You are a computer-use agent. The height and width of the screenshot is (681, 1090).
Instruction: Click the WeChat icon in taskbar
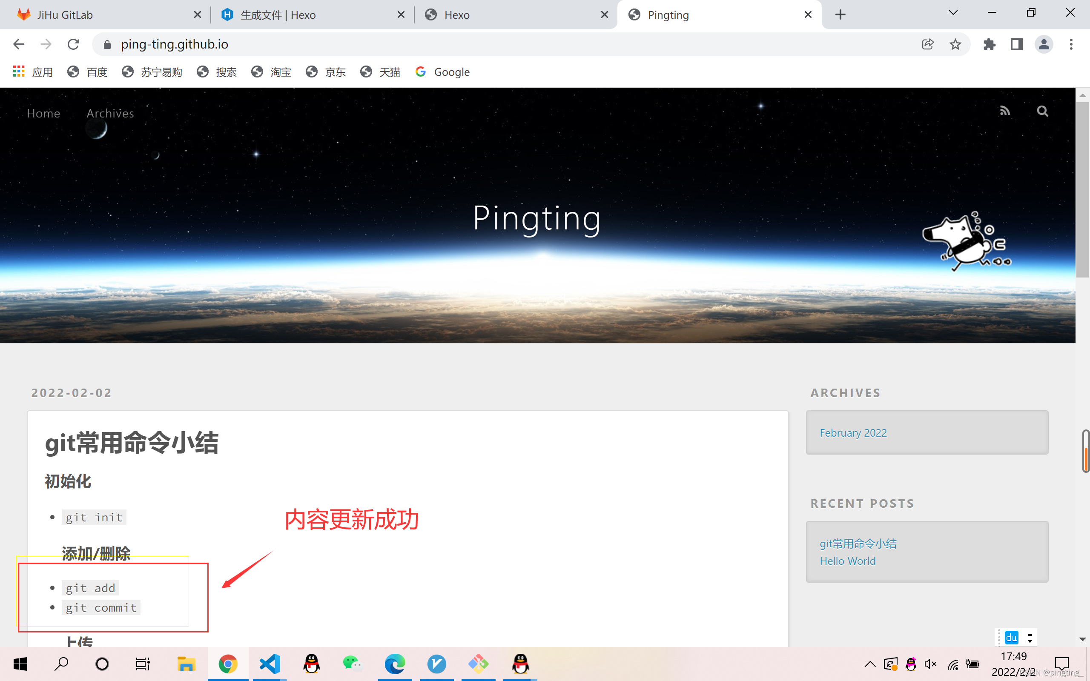pyautogui.click(x=353, y=664)
